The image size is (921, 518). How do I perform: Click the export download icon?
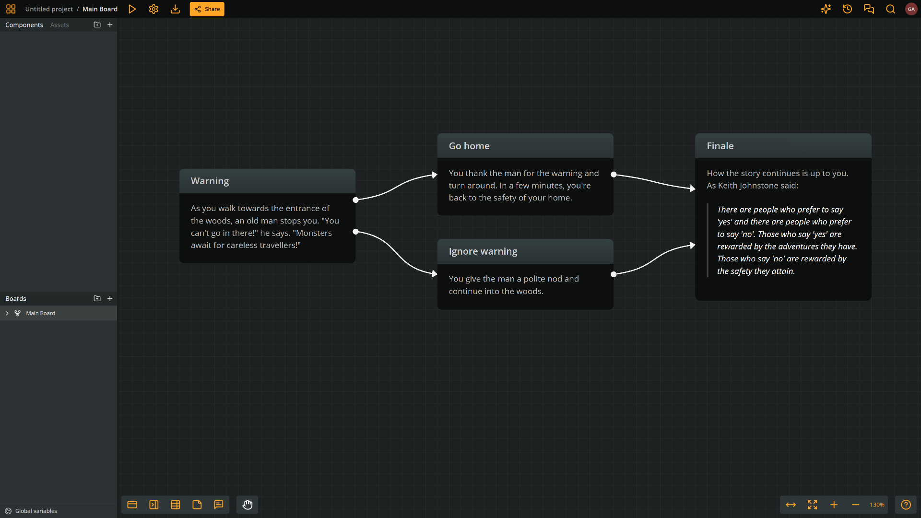[175, 9]
